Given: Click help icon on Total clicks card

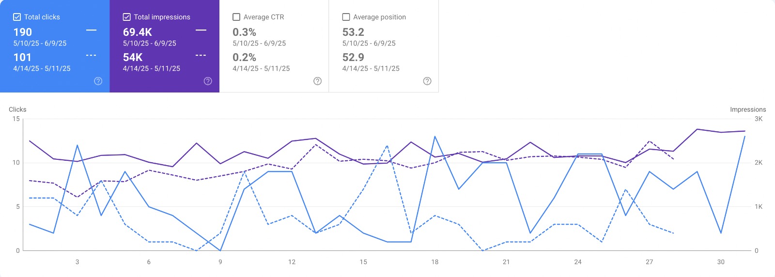Looking at the screenshot, I should 98,81.
